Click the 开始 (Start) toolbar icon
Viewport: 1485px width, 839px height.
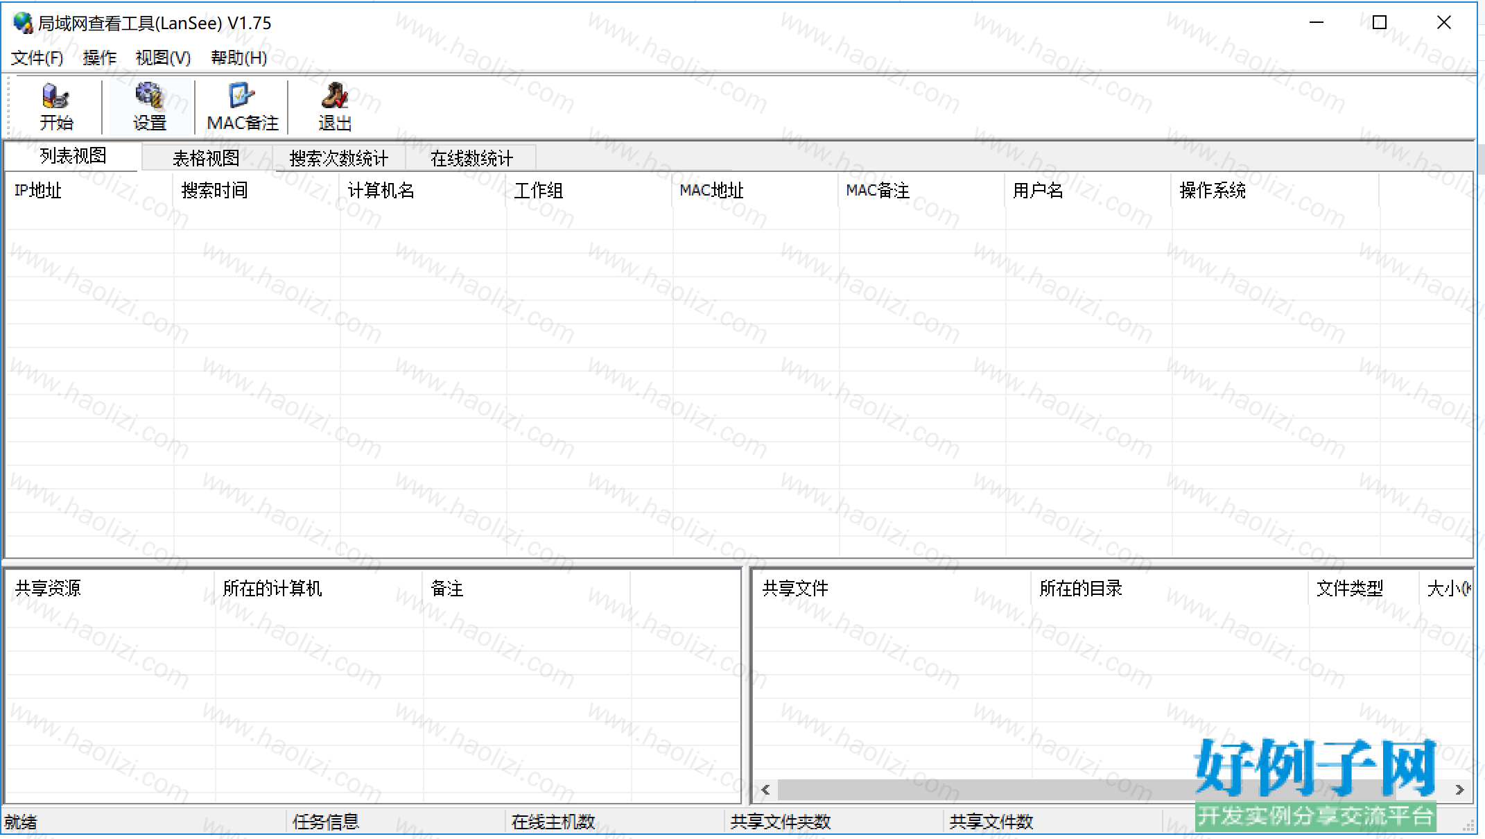tap(56, 107)
